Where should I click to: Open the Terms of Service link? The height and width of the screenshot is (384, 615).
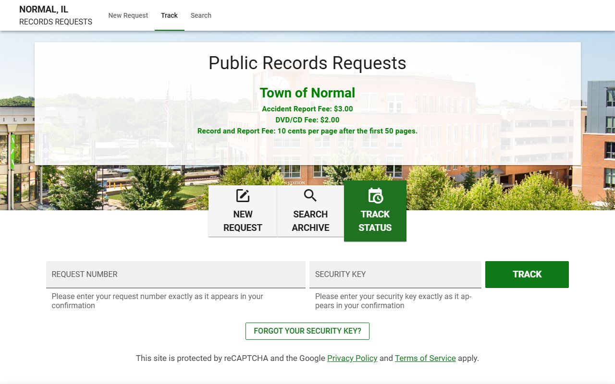tap(425, 358)
